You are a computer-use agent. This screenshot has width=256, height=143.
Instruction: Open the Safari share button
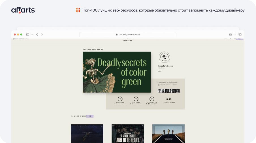pos(230,34)
